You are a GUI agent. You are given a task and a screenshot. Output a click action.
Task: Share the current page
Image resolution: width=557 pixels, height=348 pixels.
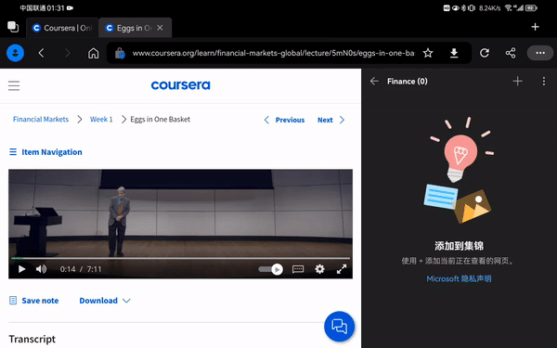coord(511,53)
